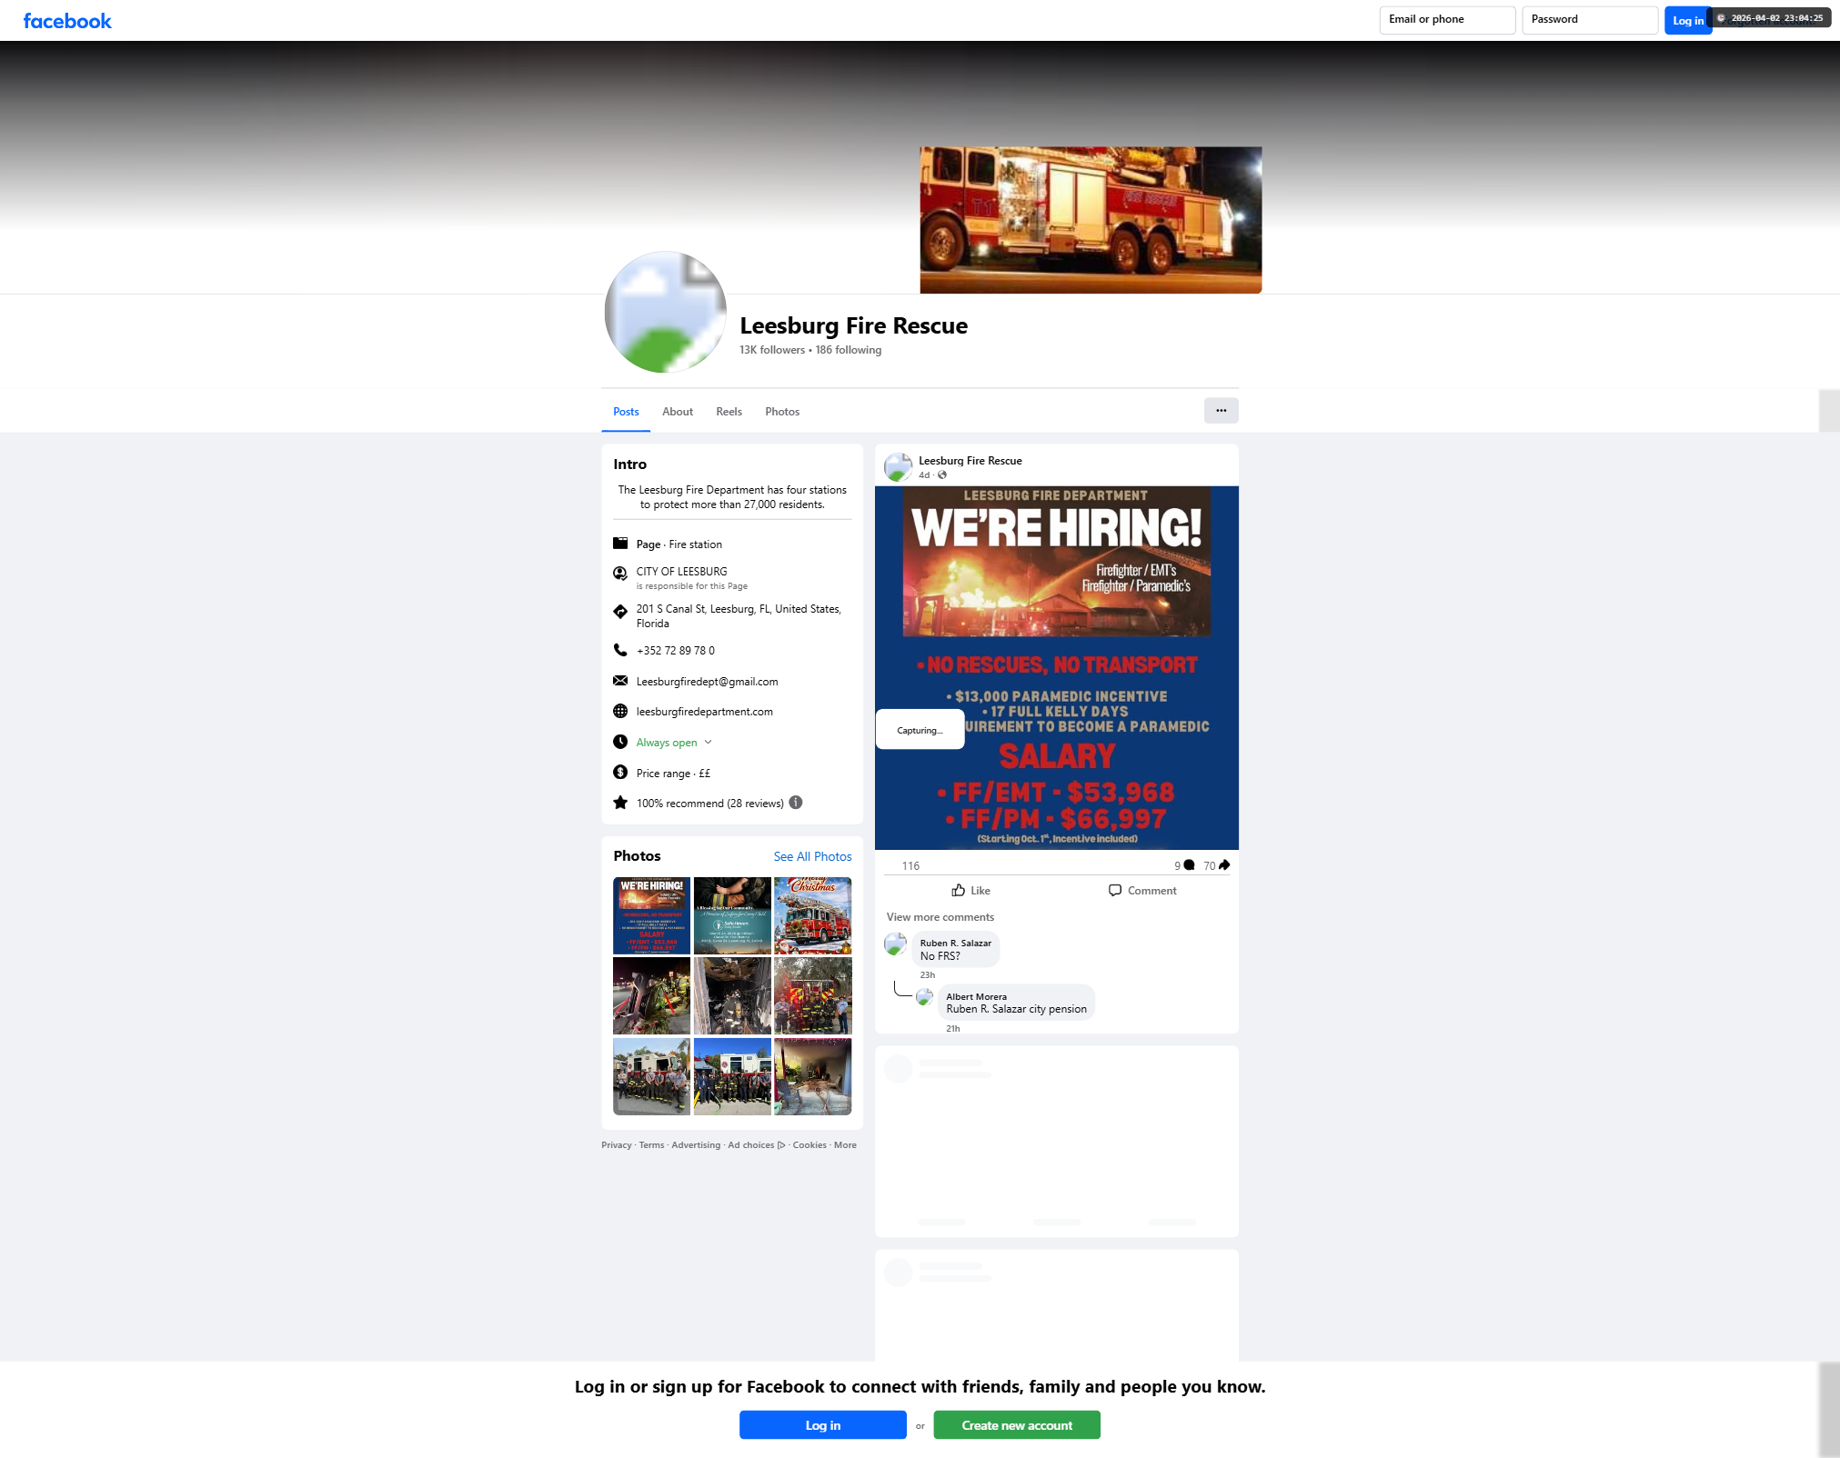Open leesburgfiredepartment.com website link
Screen dimensions: 1840x1458
(705, 712)
